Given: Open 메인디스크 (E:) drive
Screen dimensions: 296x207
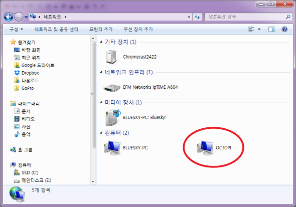Looking at the screenshot, I should point(36,180).
